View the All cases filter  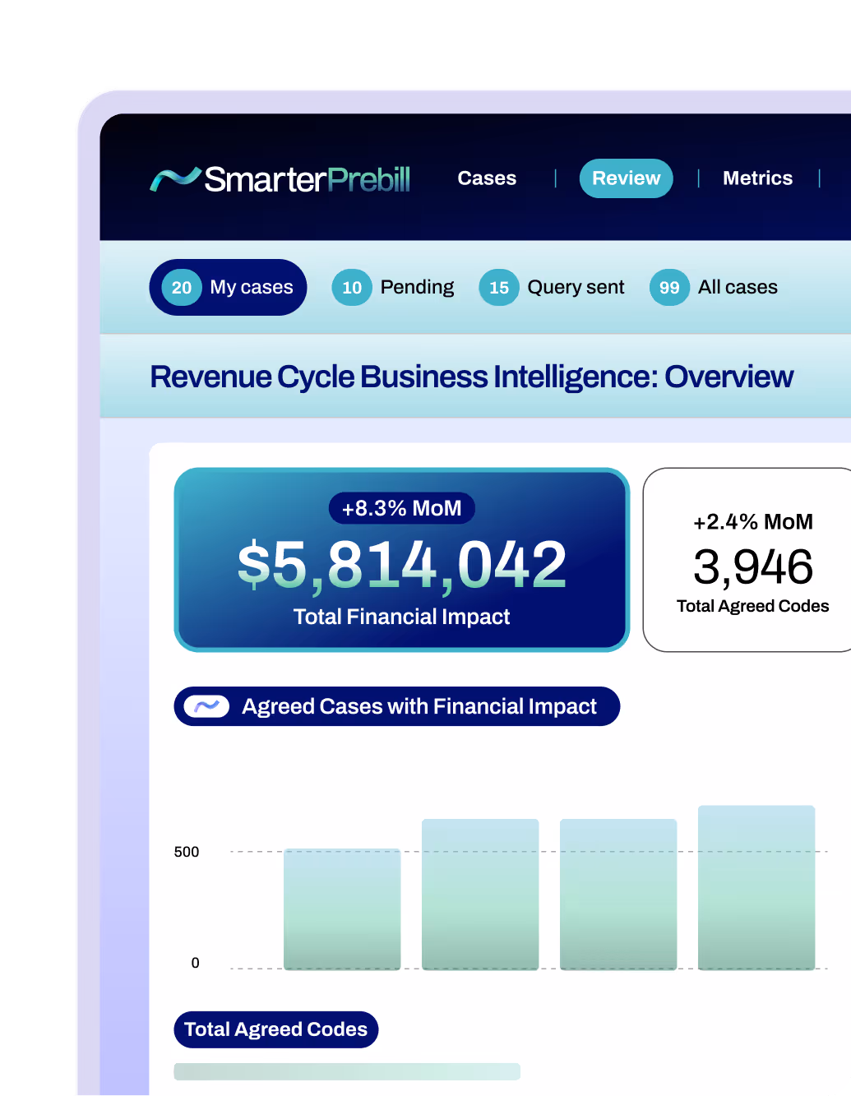714,287
